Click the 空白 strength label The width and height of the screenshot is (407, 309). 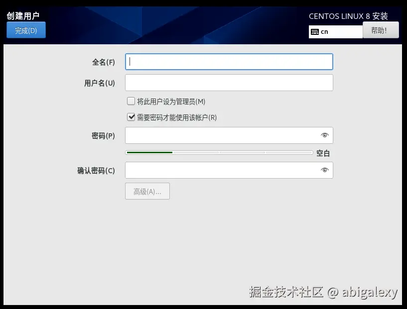[323, 153]
